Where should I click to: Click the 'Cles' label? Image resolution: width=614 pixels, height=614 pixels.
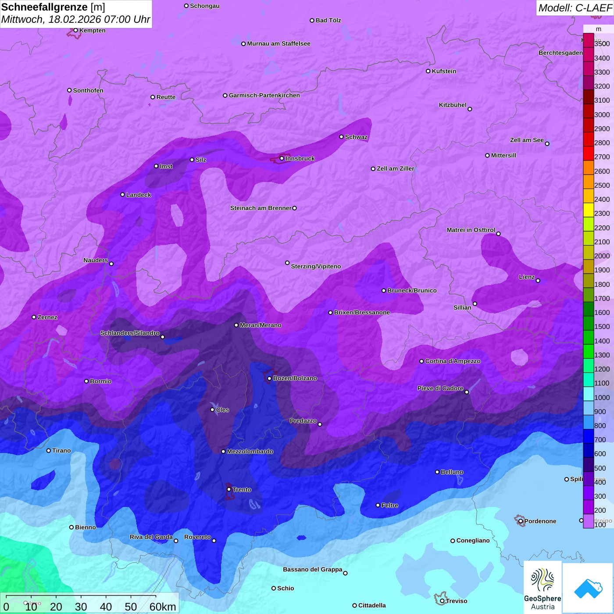click(x=222, y=410)
